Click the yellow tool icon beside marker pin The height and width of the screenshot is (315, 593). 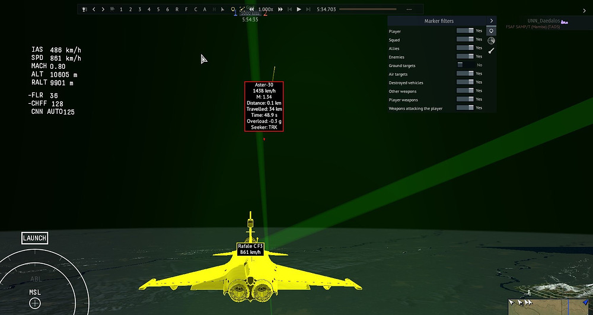pos(242,9)
